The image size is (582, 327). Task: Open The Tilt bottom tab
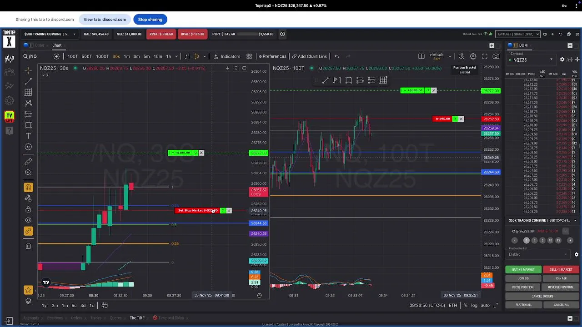pyautogui.click(x=137, y=318)
